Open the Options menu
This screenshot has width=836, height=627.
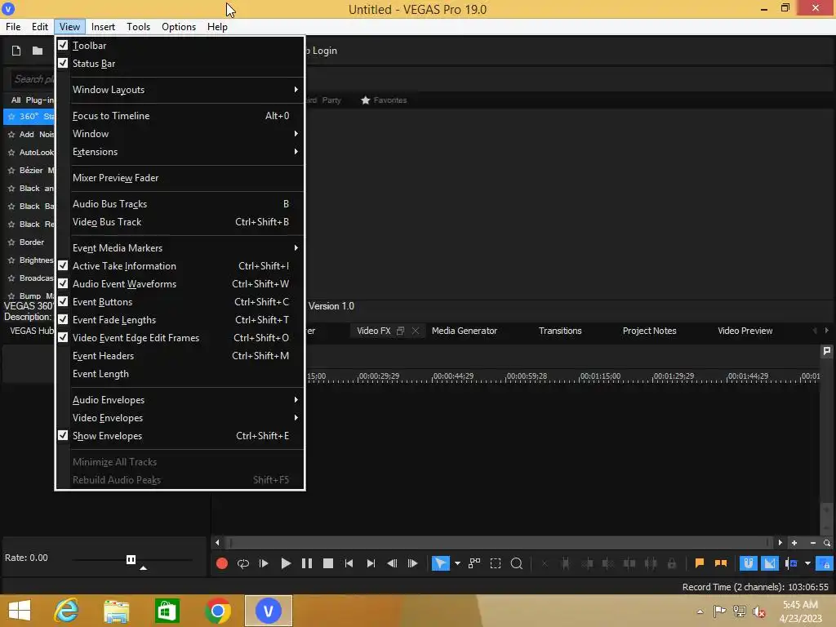(x=179, y=27)
